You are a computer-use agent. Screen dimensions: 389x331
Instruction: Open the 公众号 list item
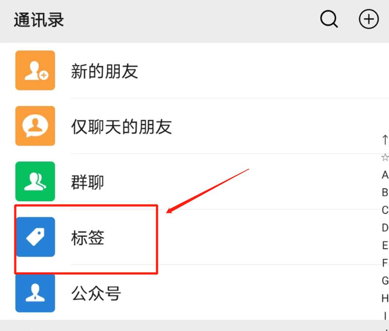[x=195, y=292]
